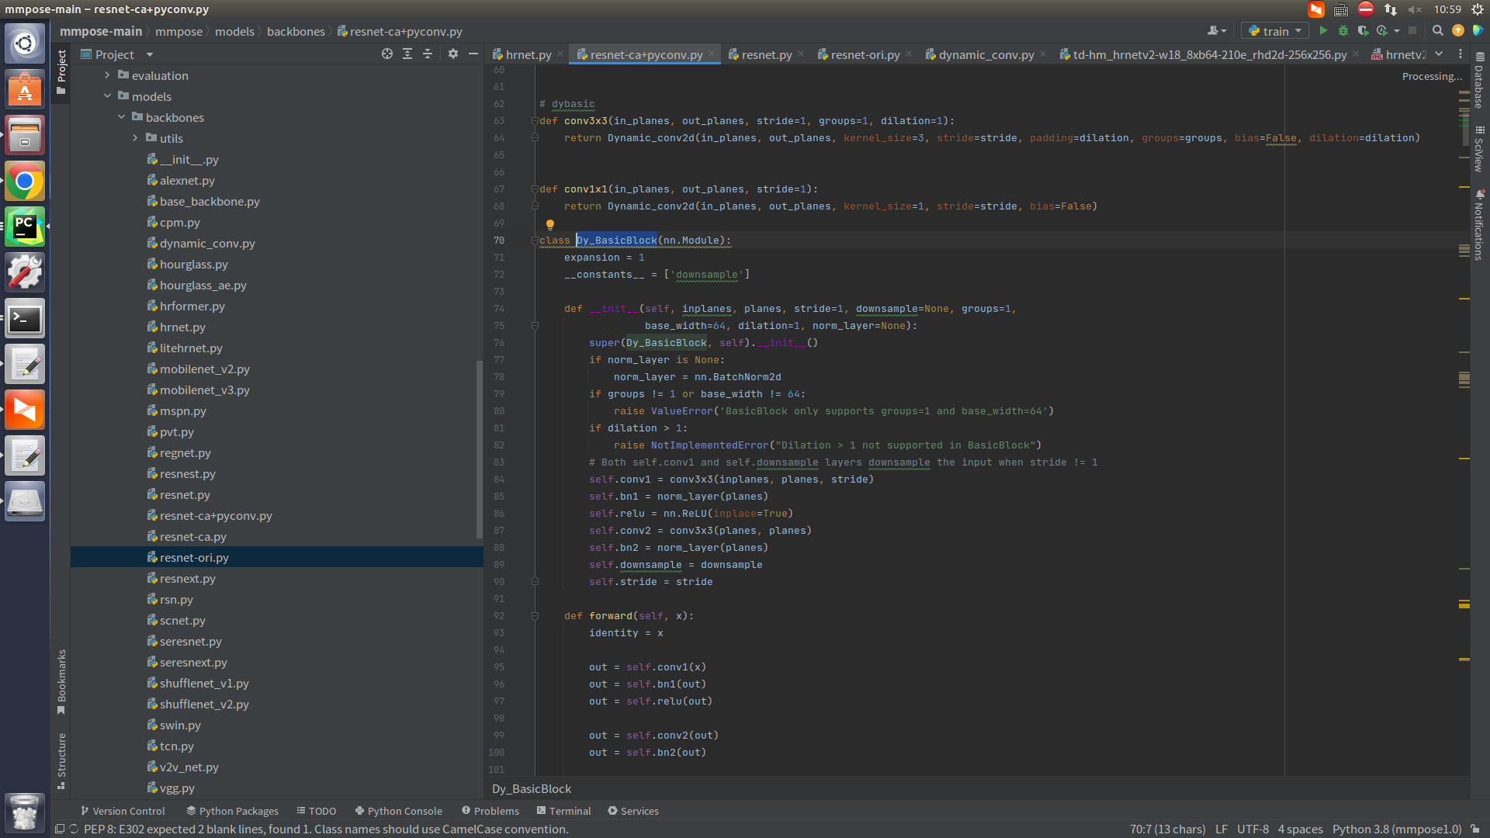This screenshot has width=1490, height=838.
Task: Open Search Everywhere magnifier
Action: pos(1438,30)
